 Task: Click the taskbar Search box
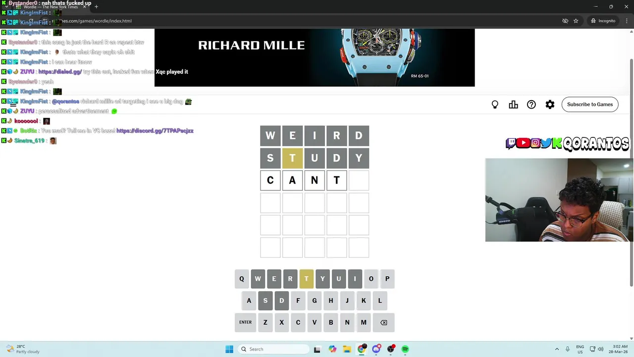click(273, 349)
